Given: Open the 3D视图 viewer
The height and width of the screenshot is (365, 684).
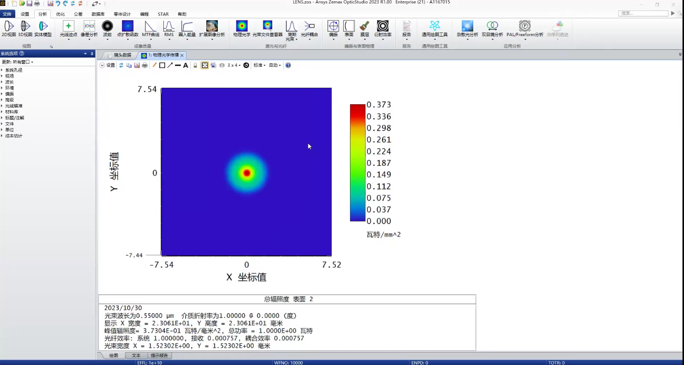Looking at the screenshot, I should 26,28.
